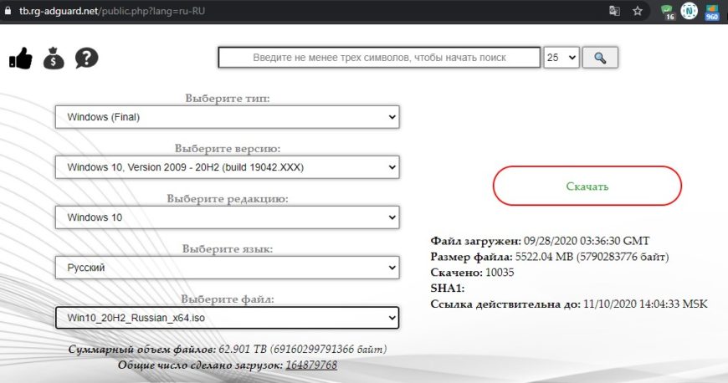Image resolution: width=728 pixels, height=383 pixels.
Task: Open the type dropdown Windows (Final)
Action: (227, 117)
